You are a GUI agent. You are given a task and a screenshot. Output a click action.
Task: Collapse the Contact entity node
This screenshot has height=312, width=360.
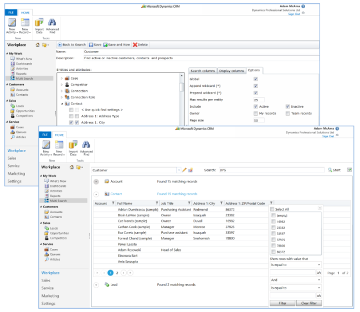(x=62, y=103)
